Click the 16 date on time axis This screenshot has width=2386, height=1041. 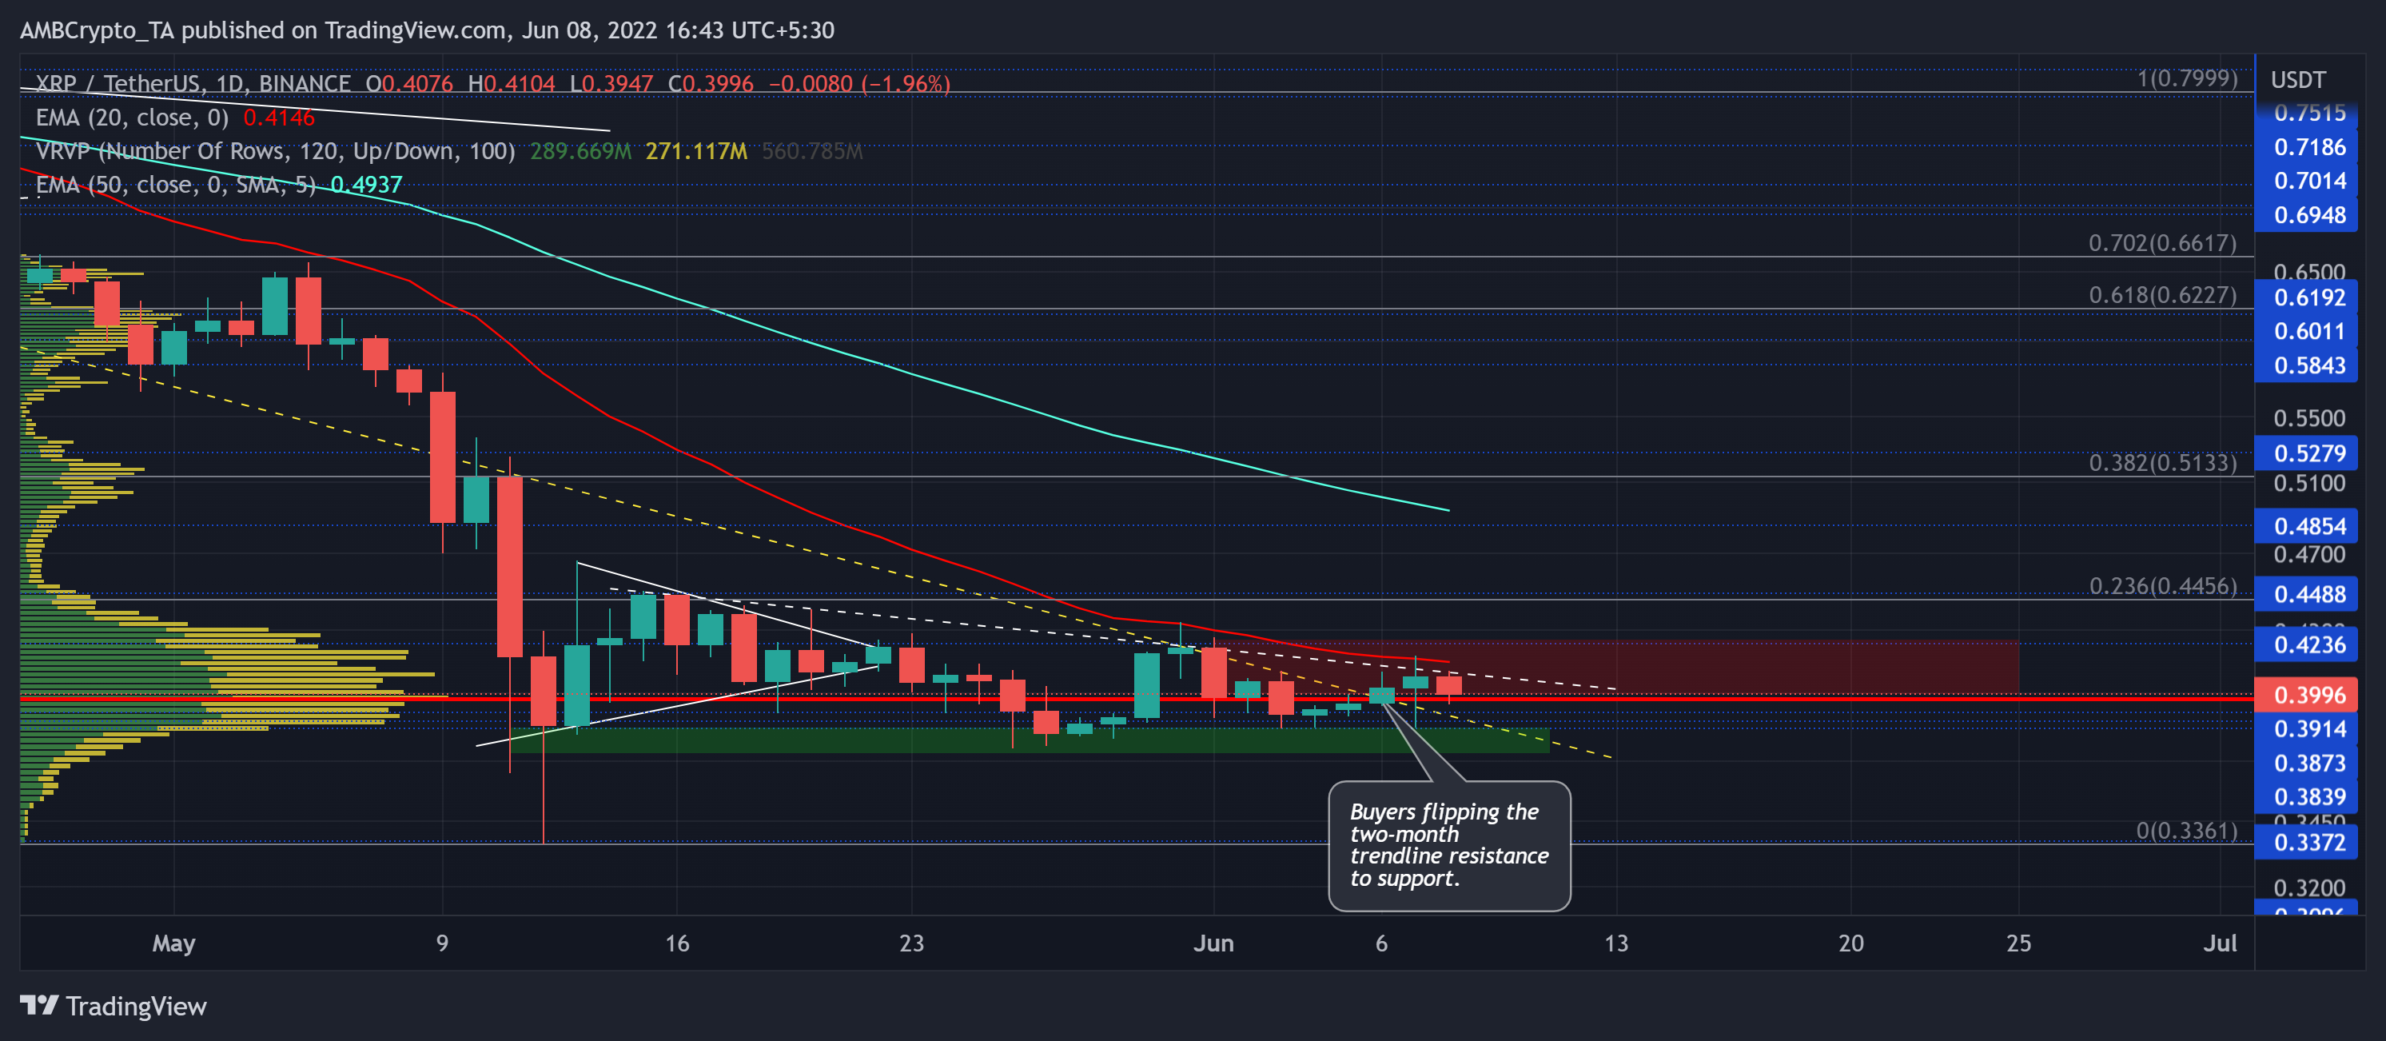tap(677, 943)
